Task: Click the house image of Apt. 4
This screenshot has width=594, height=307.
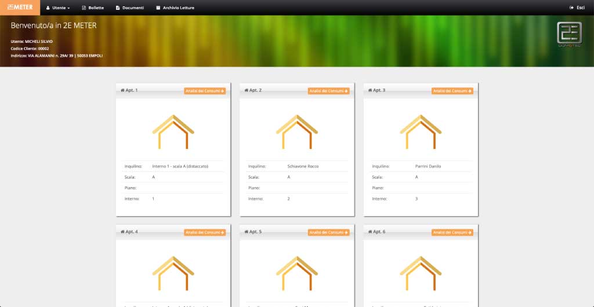Action: click(x=173, y=273)
